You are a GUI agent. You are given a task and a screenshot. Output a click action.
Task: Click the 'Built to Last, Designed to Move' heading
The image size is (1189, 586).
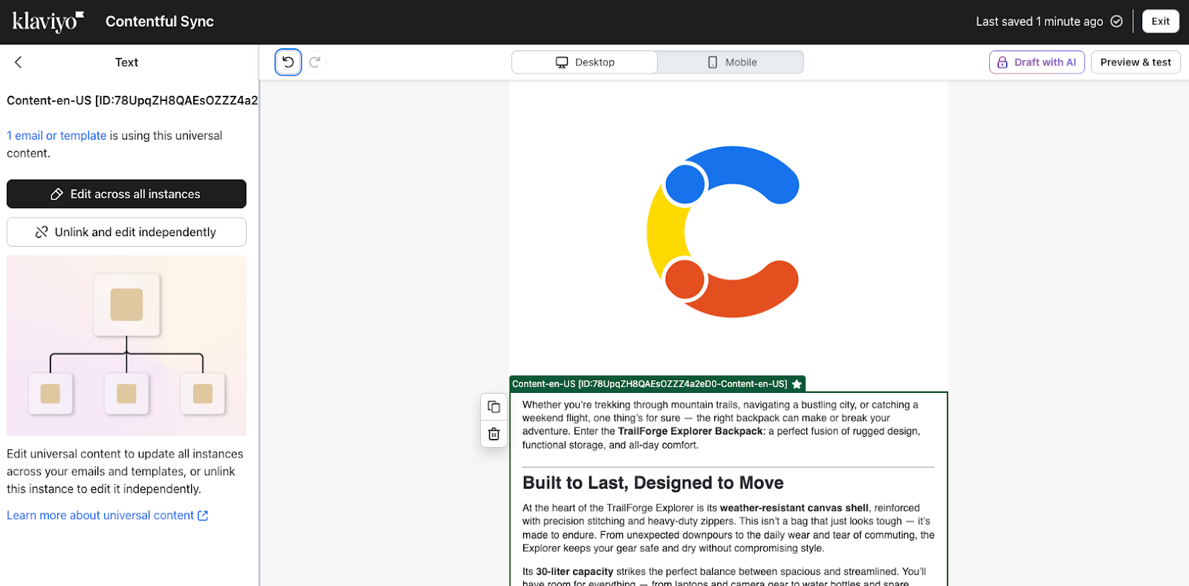(653, 483)
